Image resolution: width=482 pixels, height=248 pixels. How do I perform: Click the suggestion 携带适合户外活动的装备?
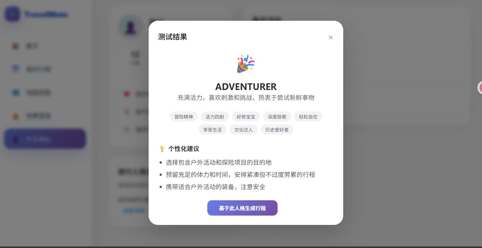pos(216,187)
